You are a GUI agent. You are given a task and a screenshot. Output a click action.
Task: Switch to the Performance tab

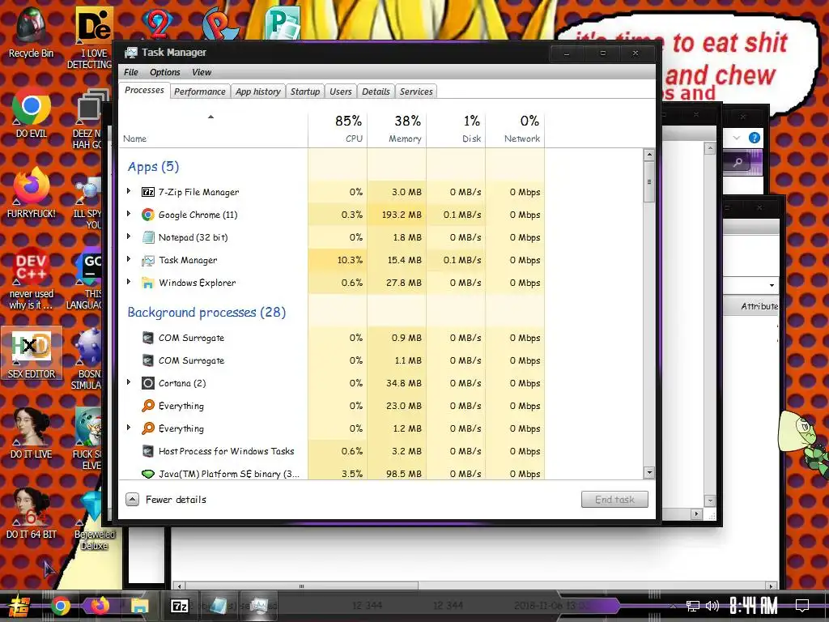[200, 92]
